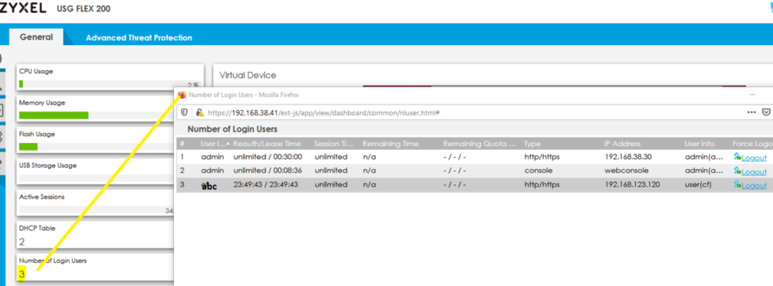773x286 pixels.
Task: Click the logout user icon in row 1
Action: click(x=738, y=157)
